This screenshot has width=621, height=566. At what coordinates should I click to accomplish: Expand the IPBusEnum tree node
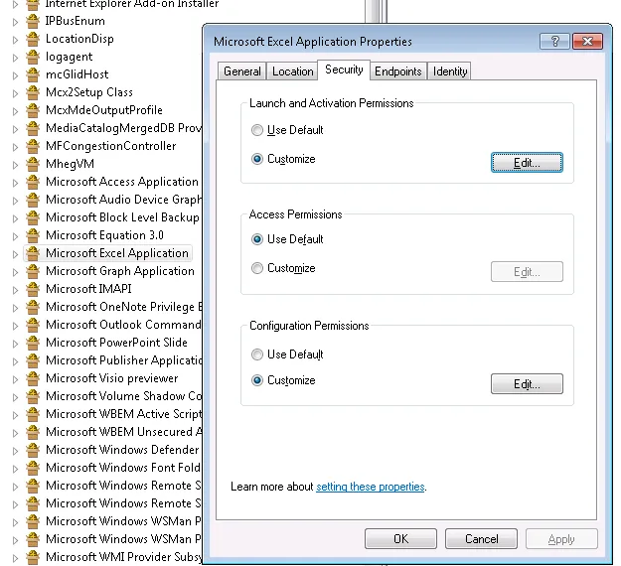[x=15, y=22]
